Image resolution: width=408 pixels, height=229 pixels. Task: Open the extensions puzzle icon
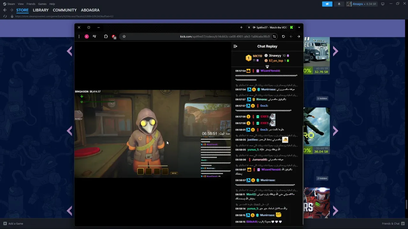click(106, 37)
